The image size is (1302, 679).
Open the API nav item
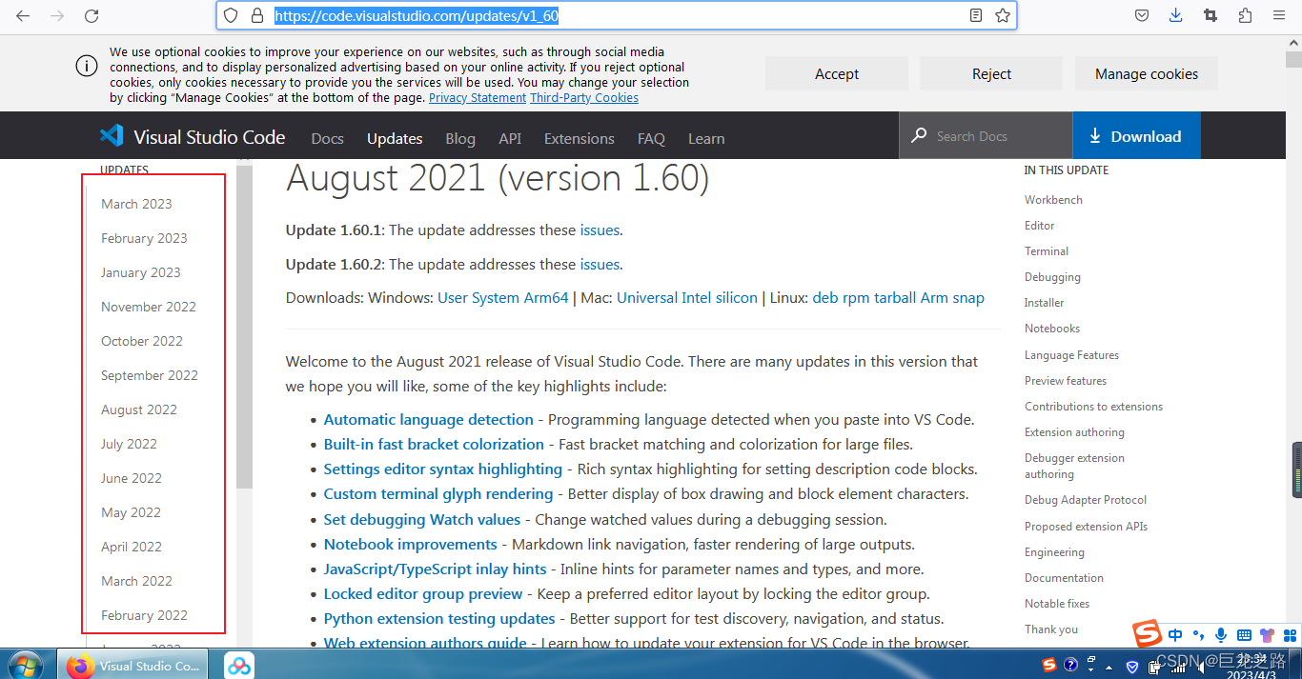click(510, 138)
